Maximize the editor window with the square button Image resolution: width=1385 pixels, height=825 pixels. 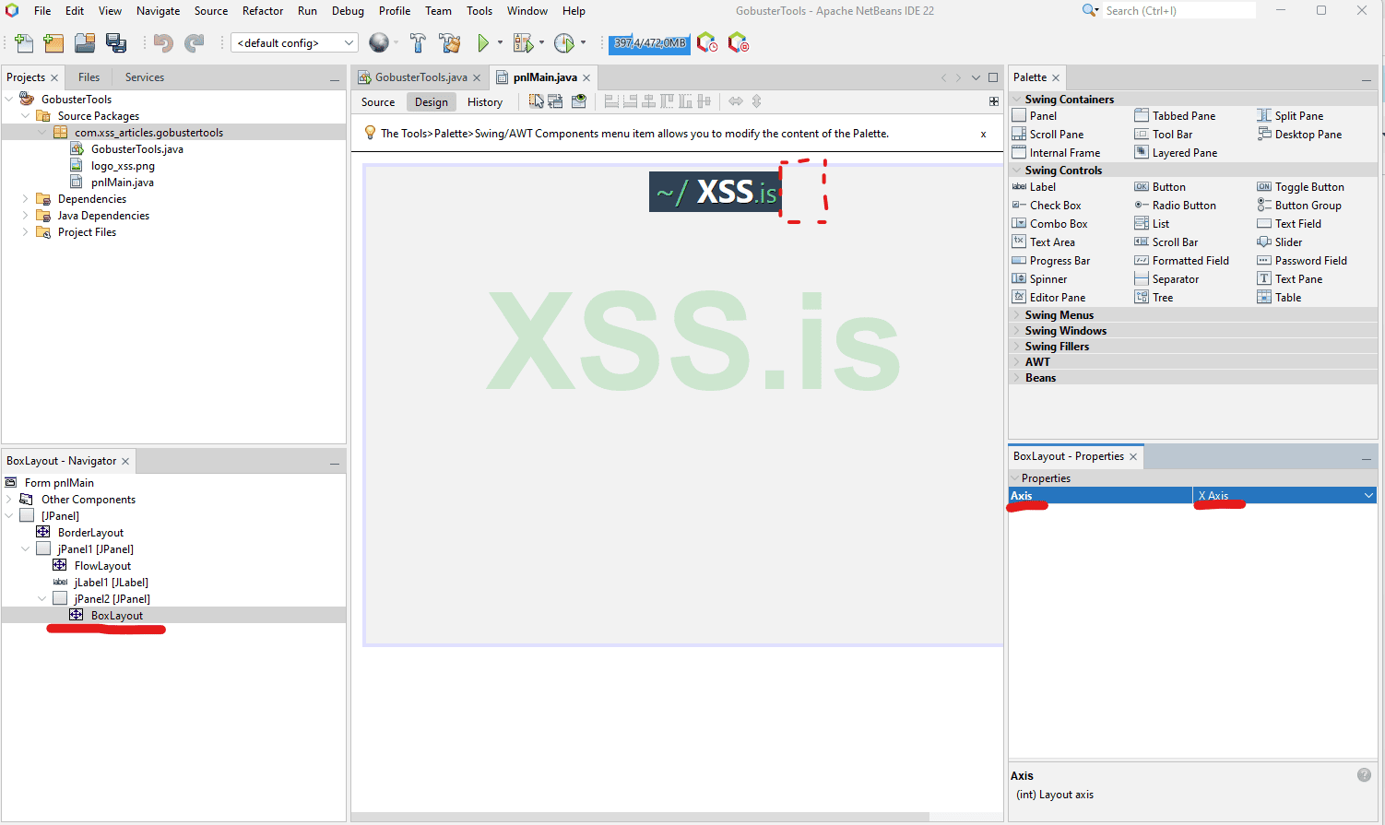click(x=993, y=77)
